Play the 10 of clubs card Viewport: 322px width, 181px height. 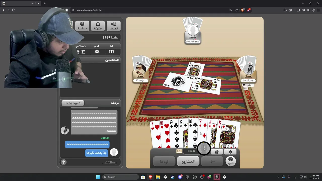click(x=193, y=133)
